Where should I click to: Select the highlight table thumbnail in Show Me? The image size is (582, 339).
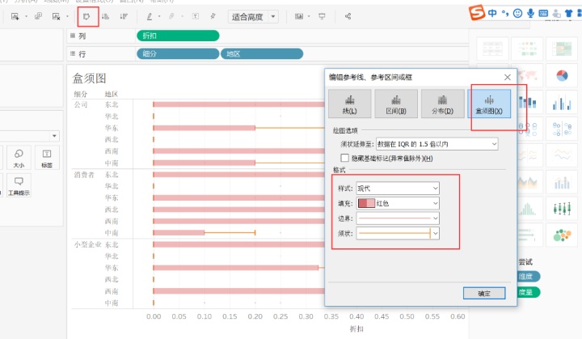[x=562, y=49]
